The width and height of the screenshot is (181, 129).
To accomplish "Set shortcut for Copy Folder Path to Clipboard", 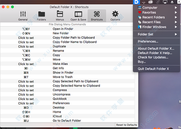I will [26, 38].
